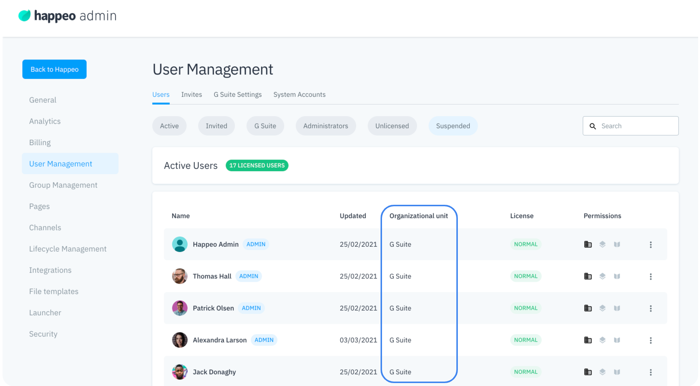Toggle the Active users filter chip

point(169,126)
